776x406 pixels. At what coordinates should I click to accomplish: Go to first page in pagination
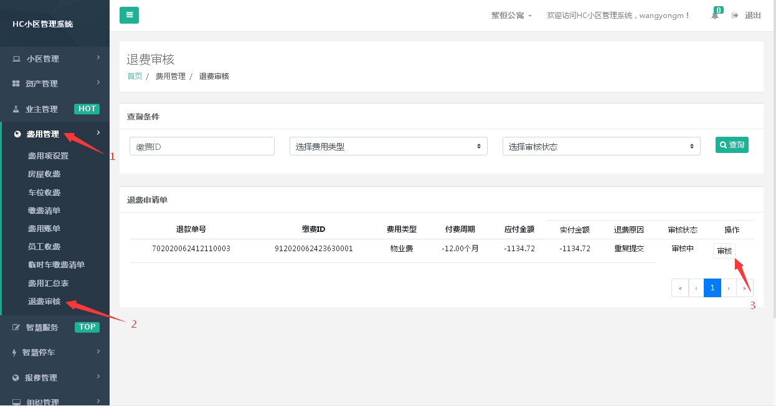coord(680,288)
